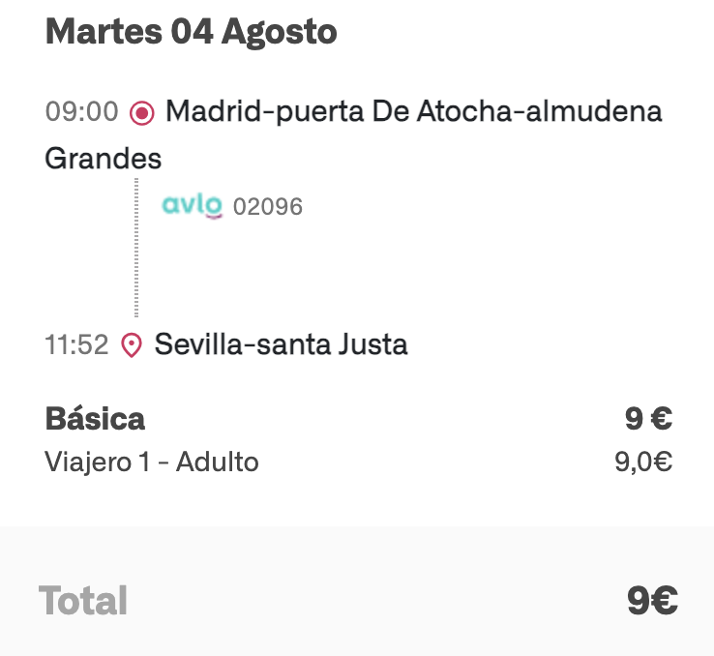Screen dimensions: 714x656
Task: Click the 9€ total amount
Action: pos(652,601)
